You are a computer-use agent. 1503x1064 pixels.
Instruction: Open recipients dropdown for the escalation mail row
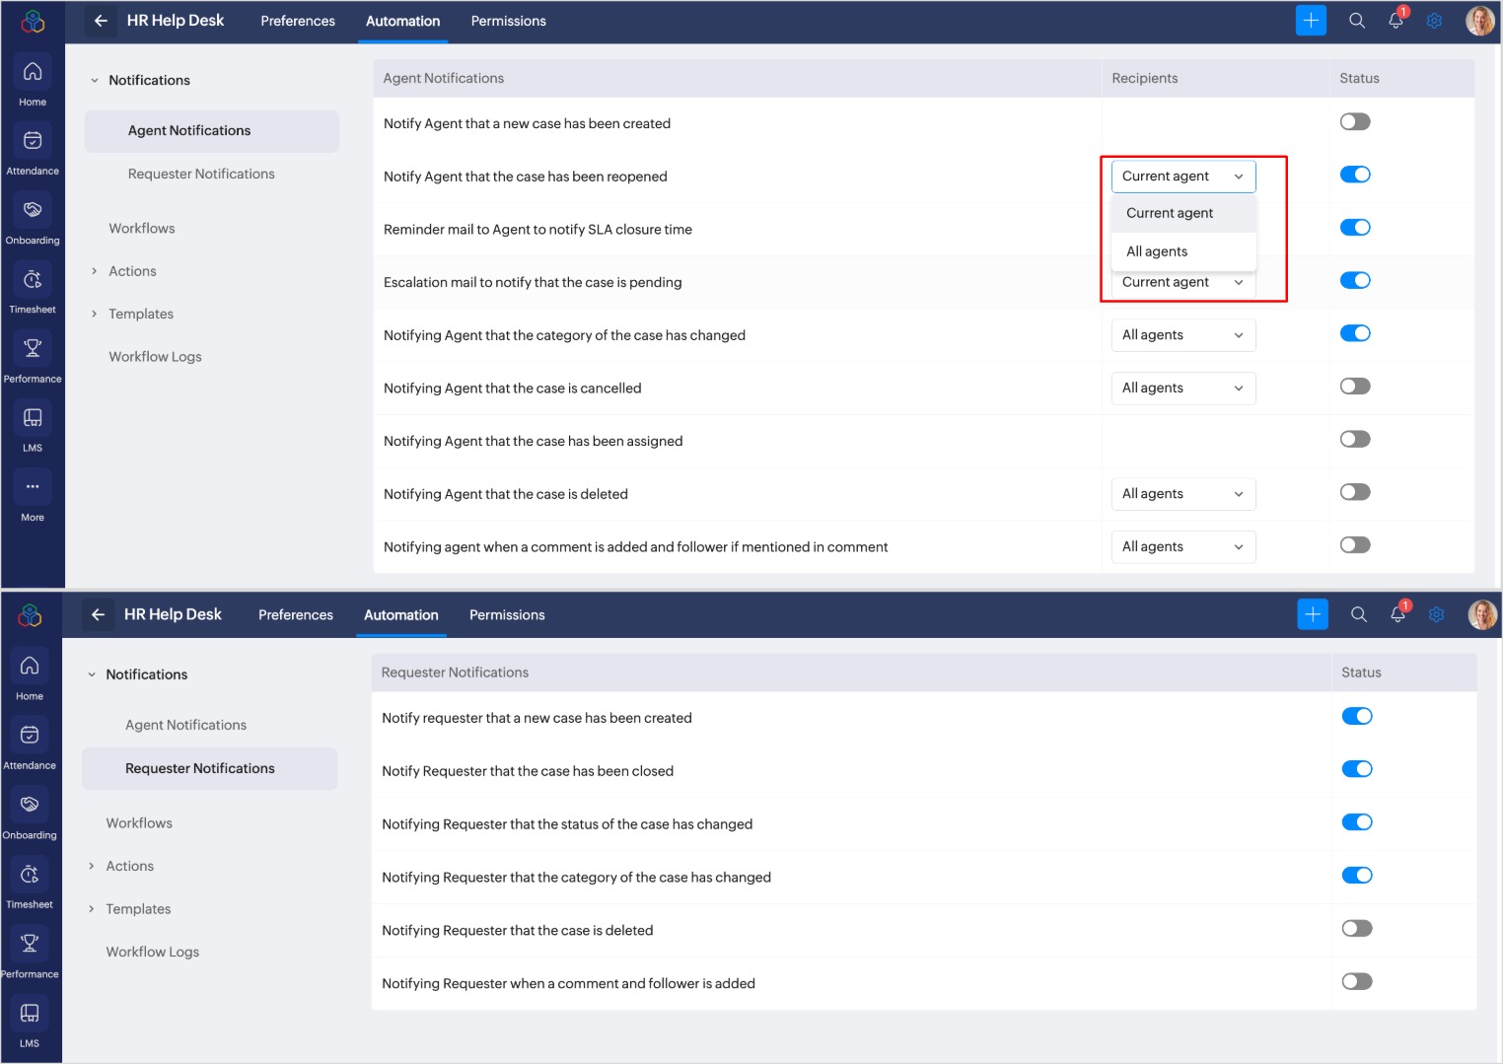pyautogui.click(x=1183, y=283)
